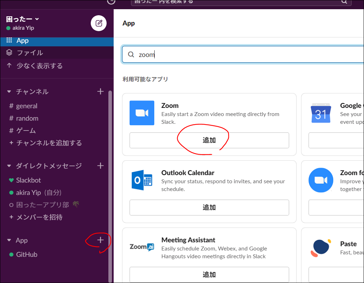The image size is (364, 283).
Task: Collapse the ダイレクトメッセージ section
Action: pos(9,166)
